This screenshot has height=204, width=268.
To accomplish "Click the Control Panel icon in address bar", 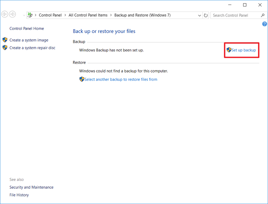I will point(30,15).
